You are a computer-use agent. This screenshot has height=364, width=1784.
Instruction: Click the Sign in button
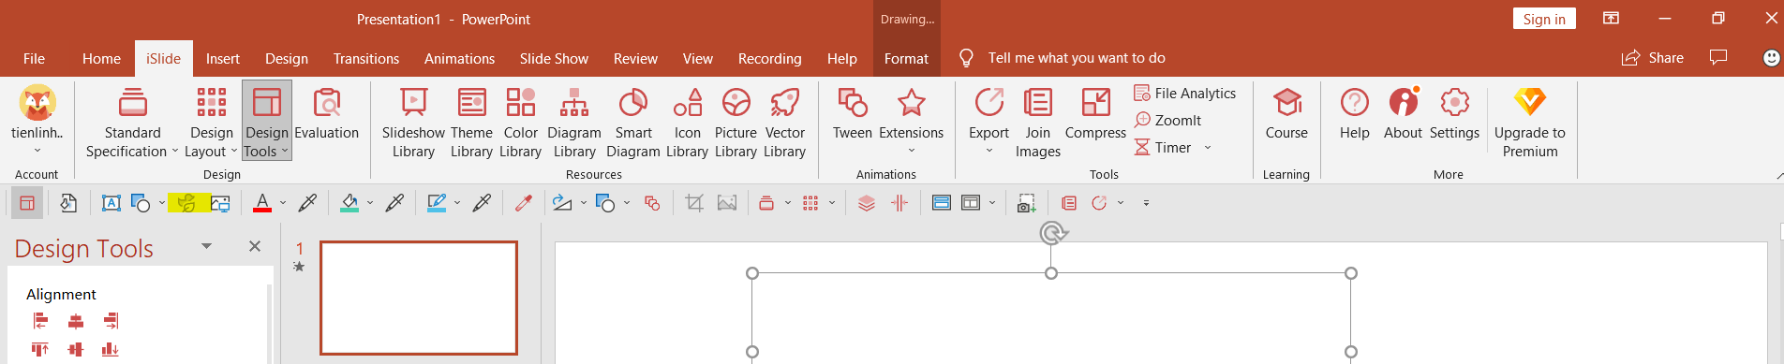(x=1544, y=19)
